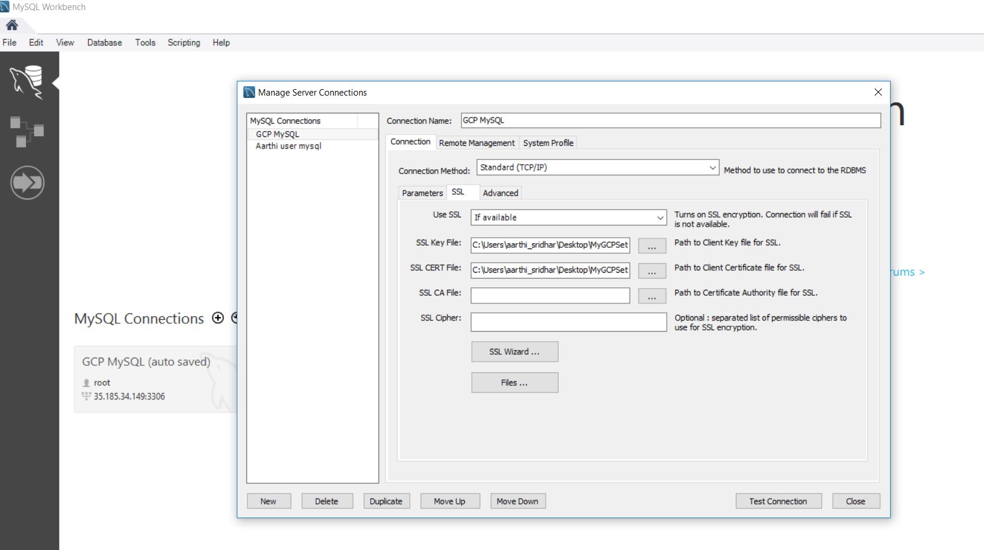This screenshot has width=984, height=550.
Task: Switch to the Remote Management tab
Action: (x=477, y=143)
